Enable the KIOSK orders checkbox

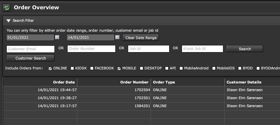coord(72,68)
